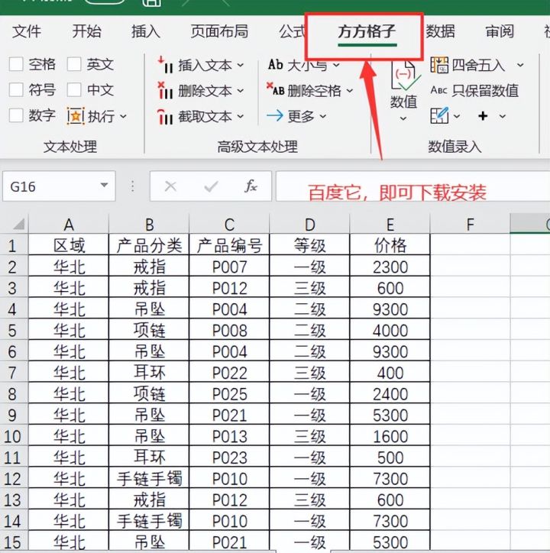Viewport: 550px width, 553px height.
Task: Click the 插入文本 icon
Action: (165, 65)
